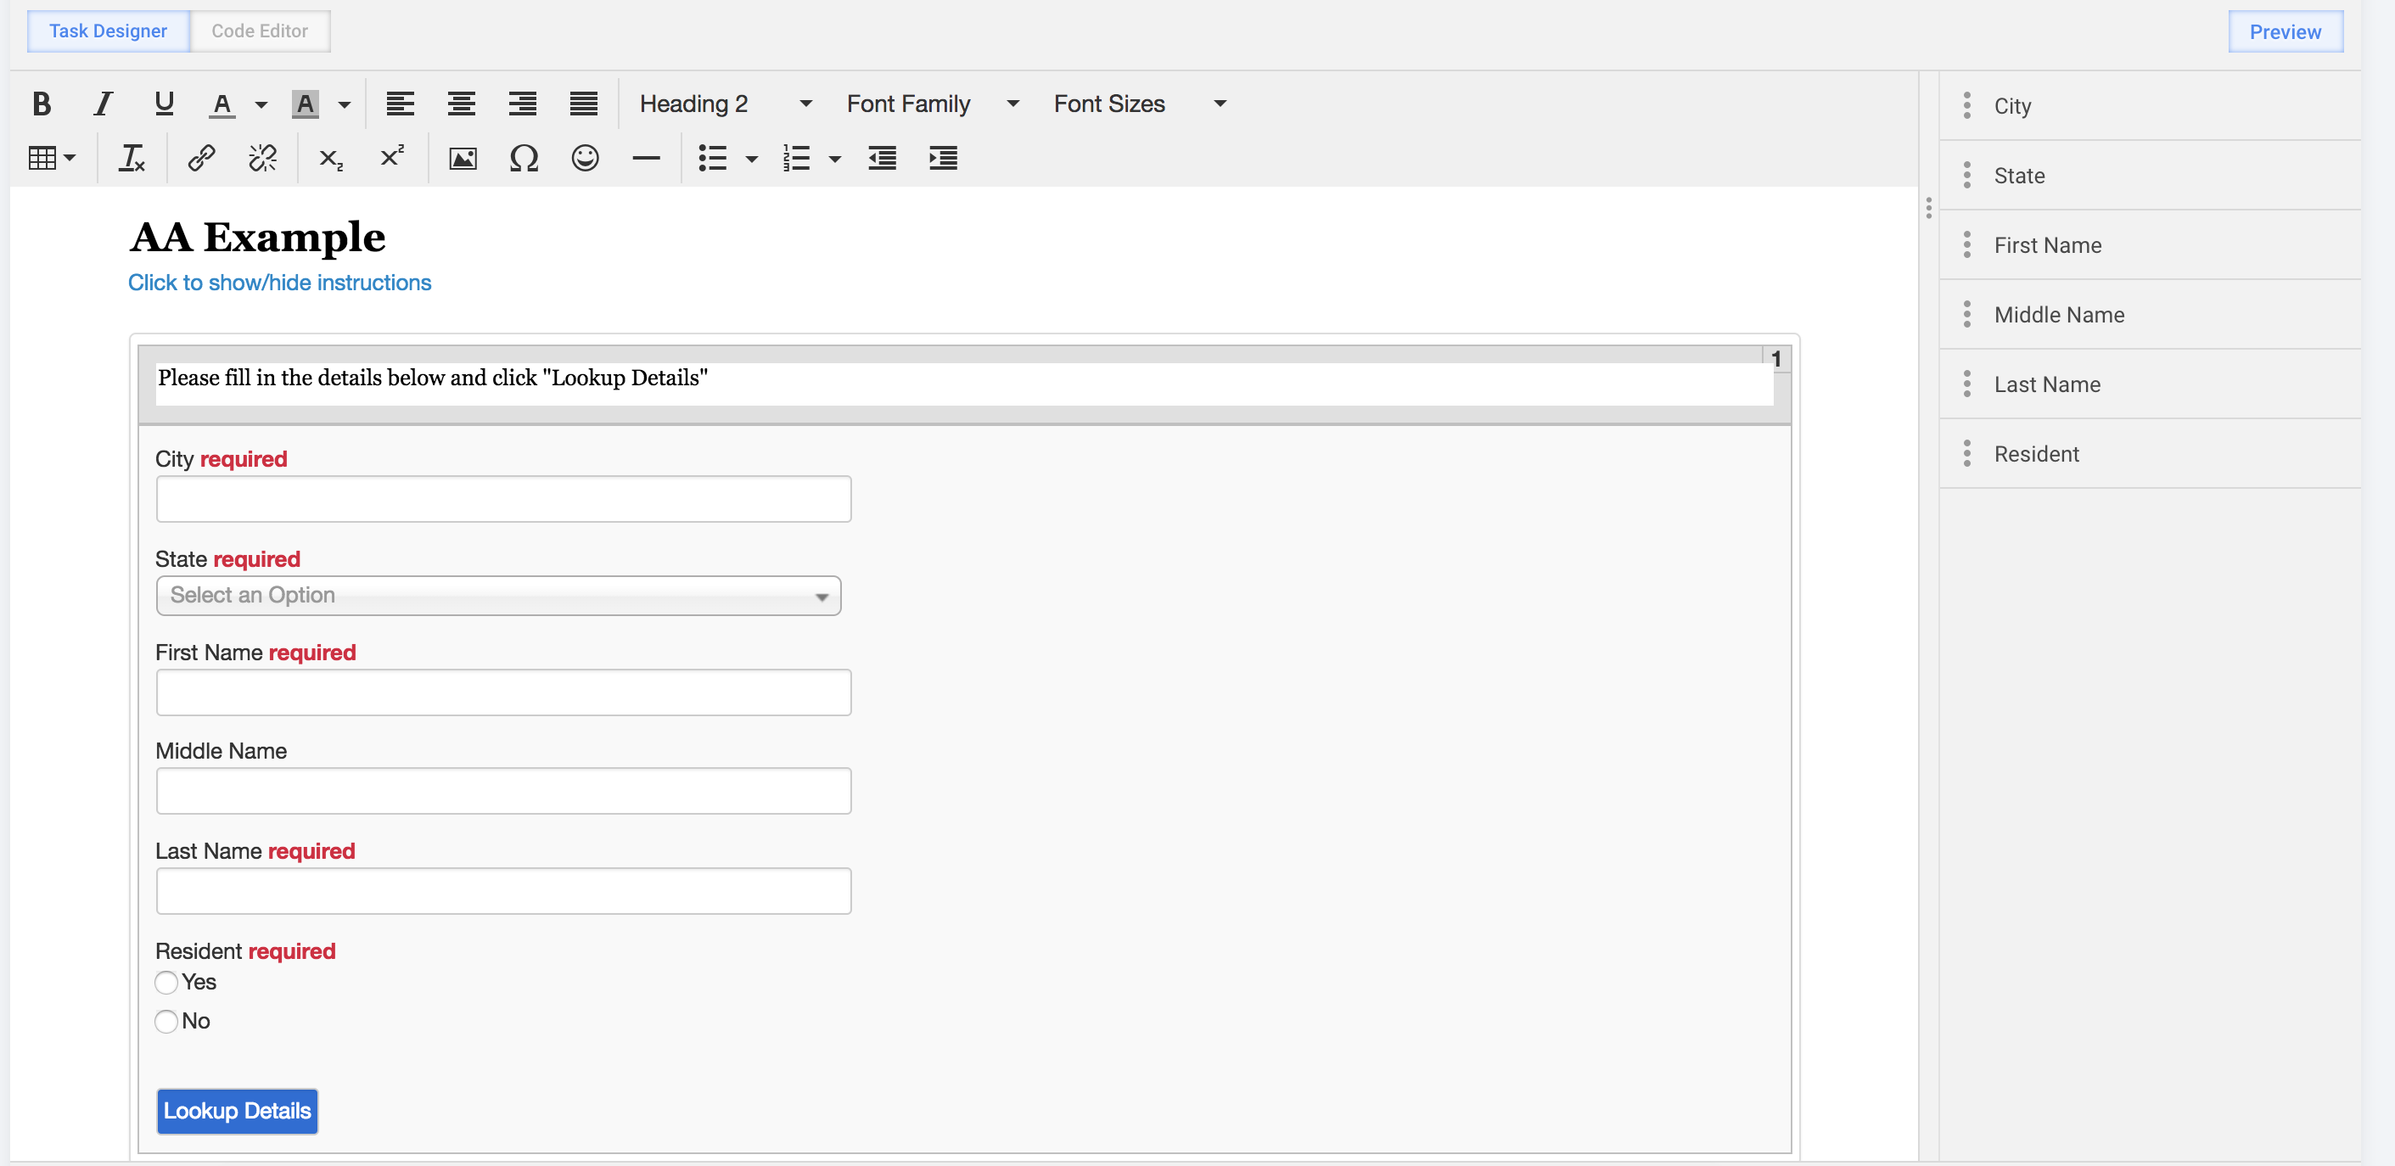This screenshot has height=1166, width=2395.
Task: Click the 'Please fill in the details' instruction text
Action: tap(432, 378)
